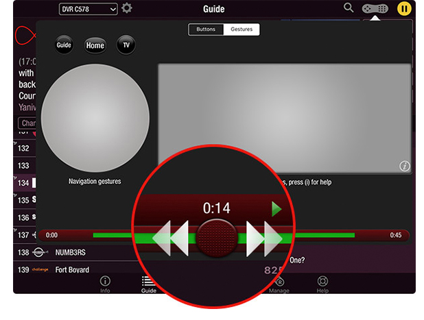Select channel 136 in the list
Image resolution: width=424 pixels, height=320 pixels.
25,218
